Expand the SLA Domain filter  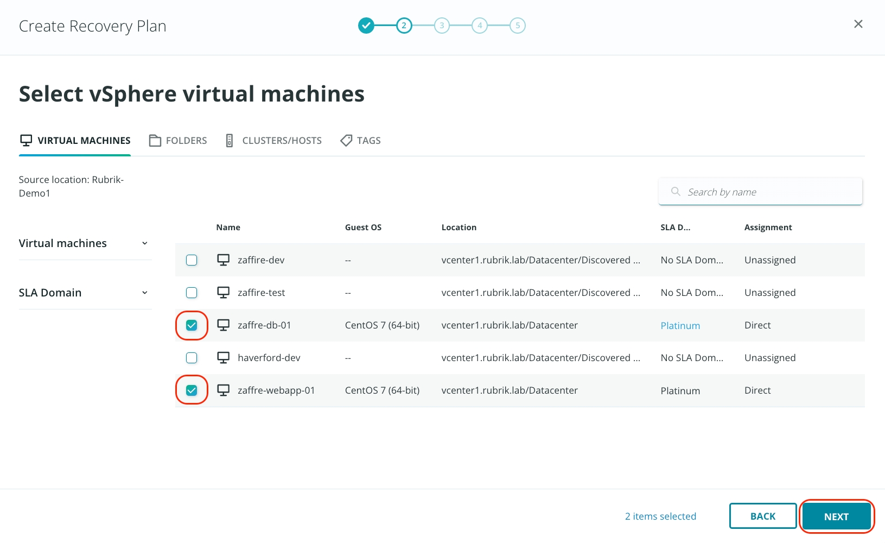(x=144, y=293)
